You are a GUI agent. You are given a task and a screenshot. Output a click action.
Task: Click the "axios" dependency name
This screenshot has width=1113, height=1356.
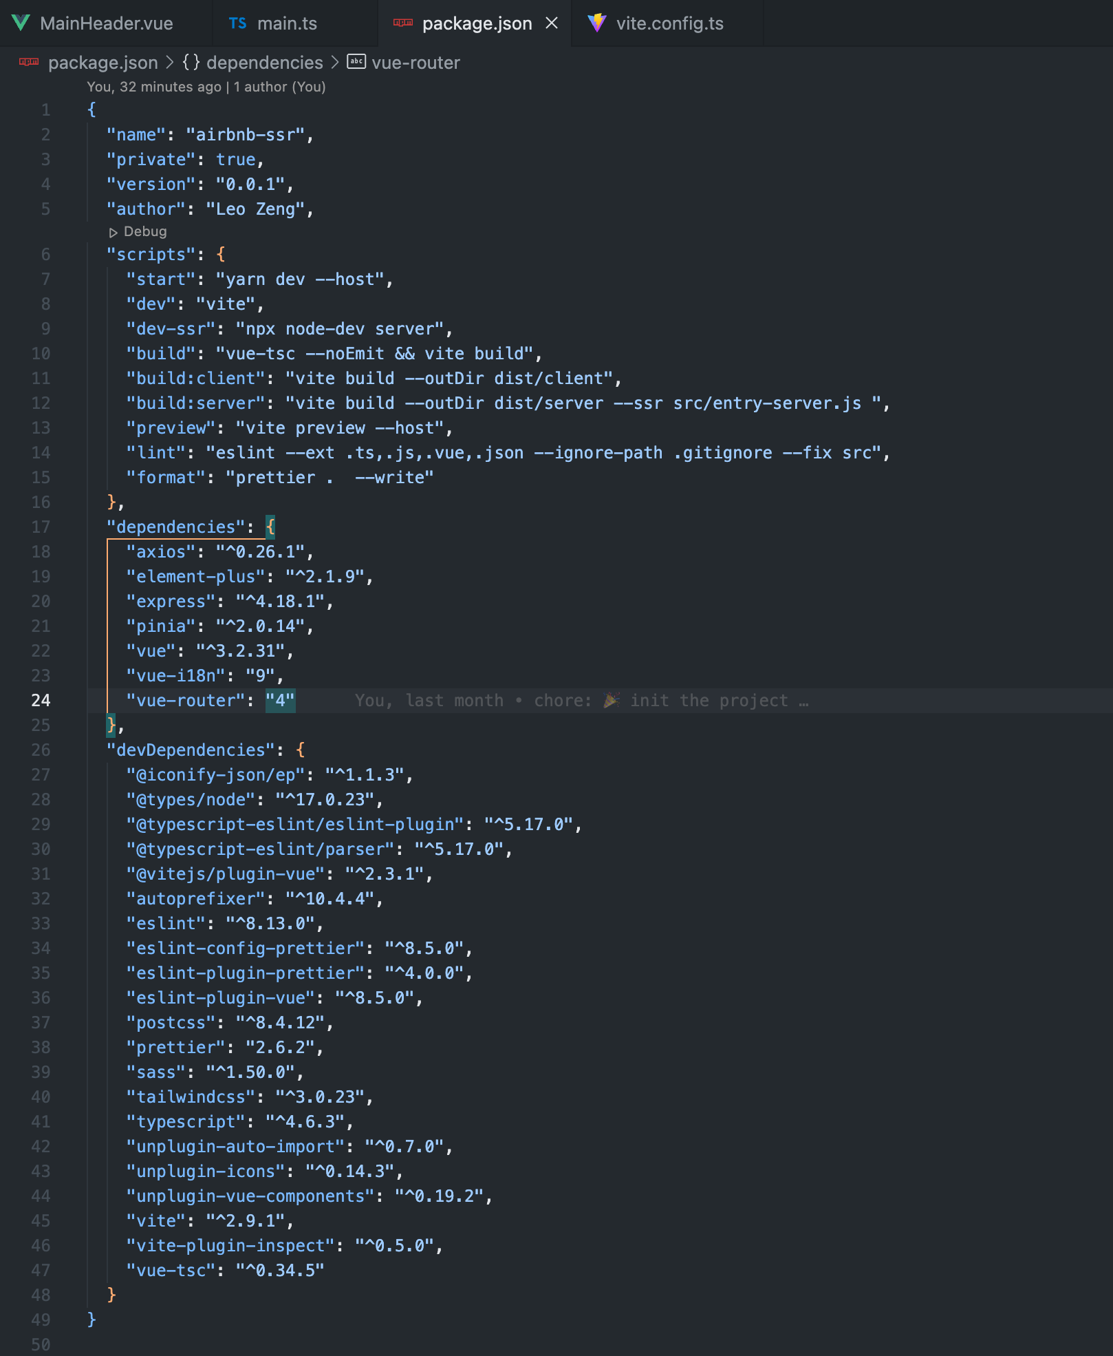[160, 551]
